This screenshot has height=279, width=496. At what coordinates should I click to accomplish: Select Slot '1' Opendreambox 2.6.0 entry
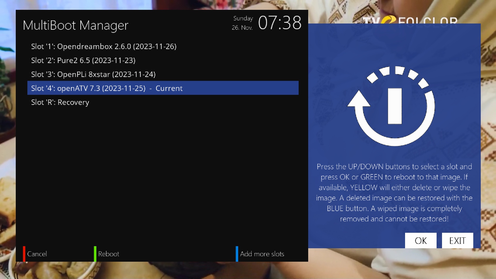coord(163,46)
